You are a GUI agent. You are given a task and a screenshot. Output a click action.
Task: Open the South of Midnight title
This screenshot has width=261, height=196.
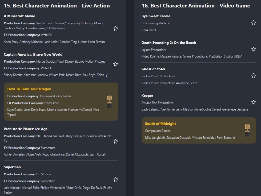pos(160,124)
